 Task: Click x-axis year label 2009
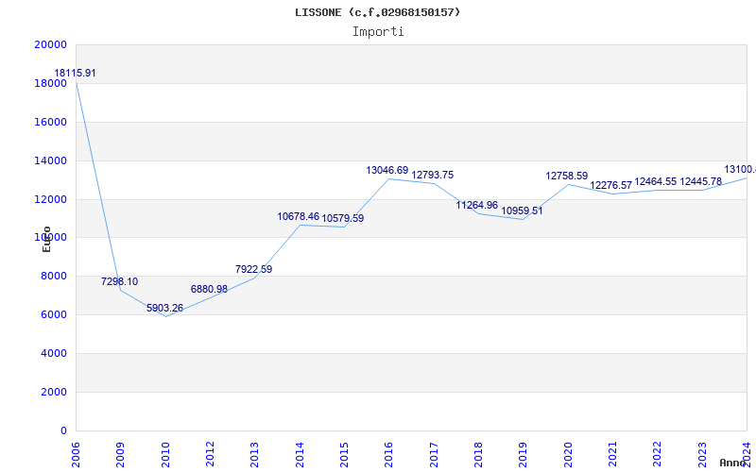click(120, 454)
